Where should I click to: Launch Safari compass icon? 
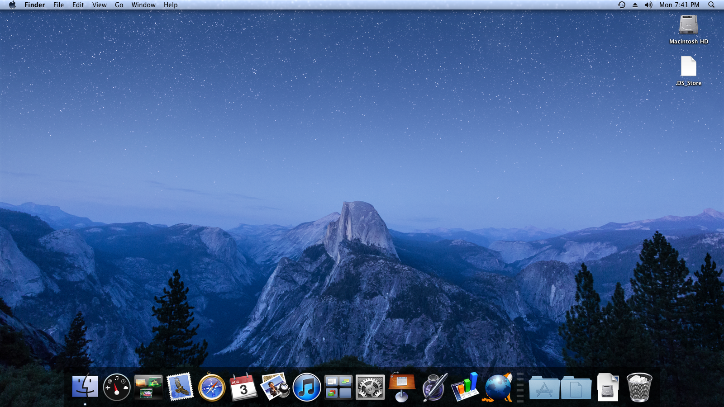[x=212, y=388]
